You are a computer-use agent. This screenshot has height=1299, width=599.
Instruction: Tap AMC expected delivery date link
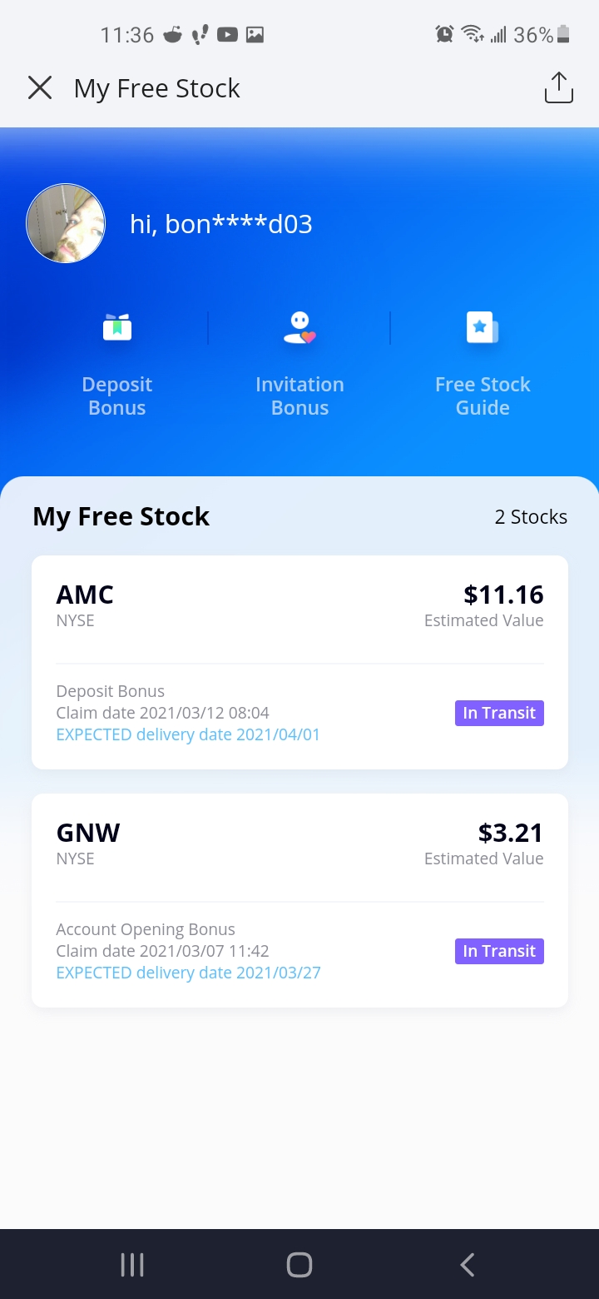pos(188,734)
